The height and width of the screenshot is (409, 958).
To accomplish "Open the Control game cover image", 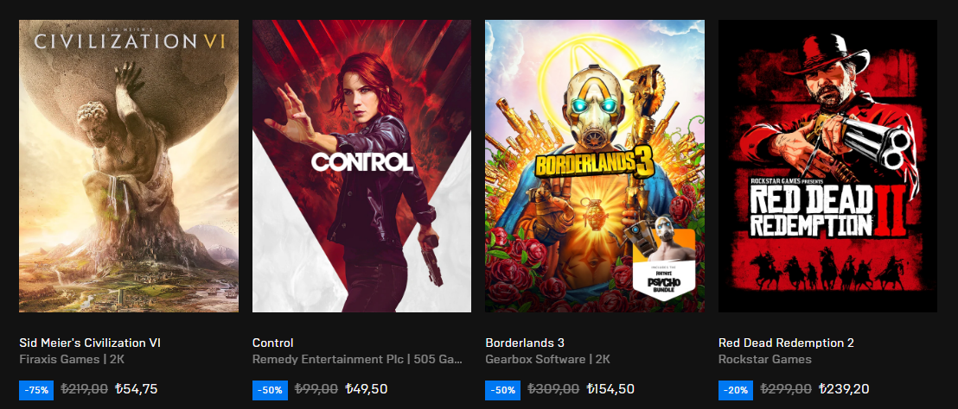I will pyautogui.click(x=361, y=166).
